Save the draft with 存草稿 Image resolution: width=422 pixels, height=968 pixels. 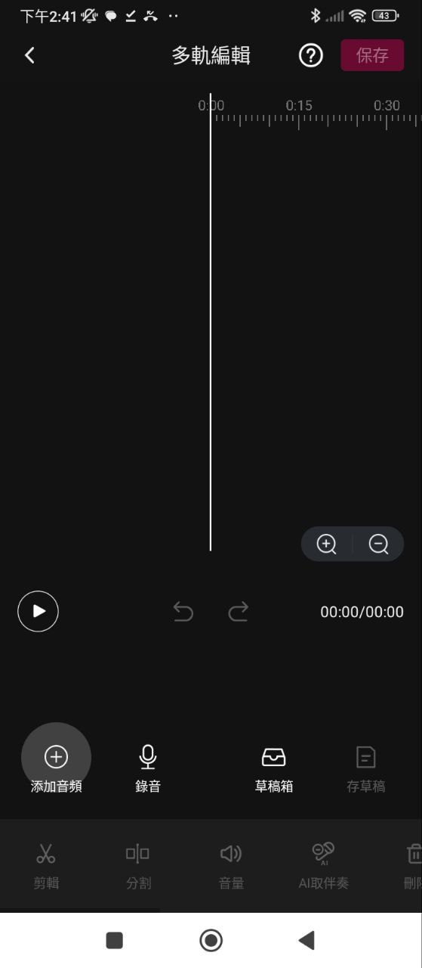(366, 768)
